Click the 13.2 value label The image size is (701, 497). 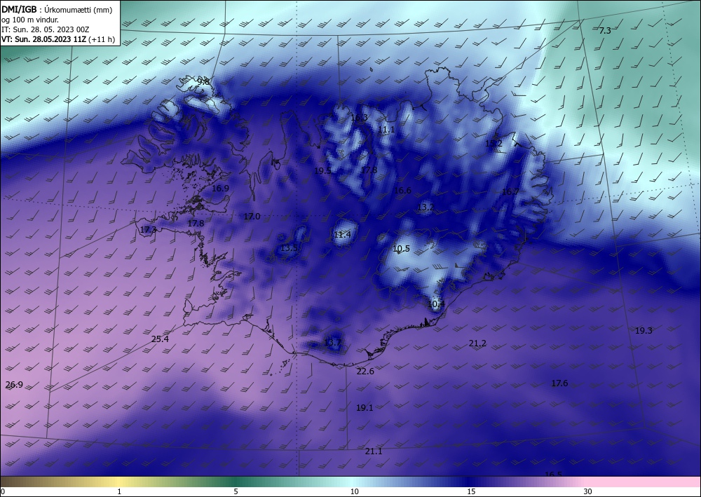pyautogui.click(x=426, y=207)
